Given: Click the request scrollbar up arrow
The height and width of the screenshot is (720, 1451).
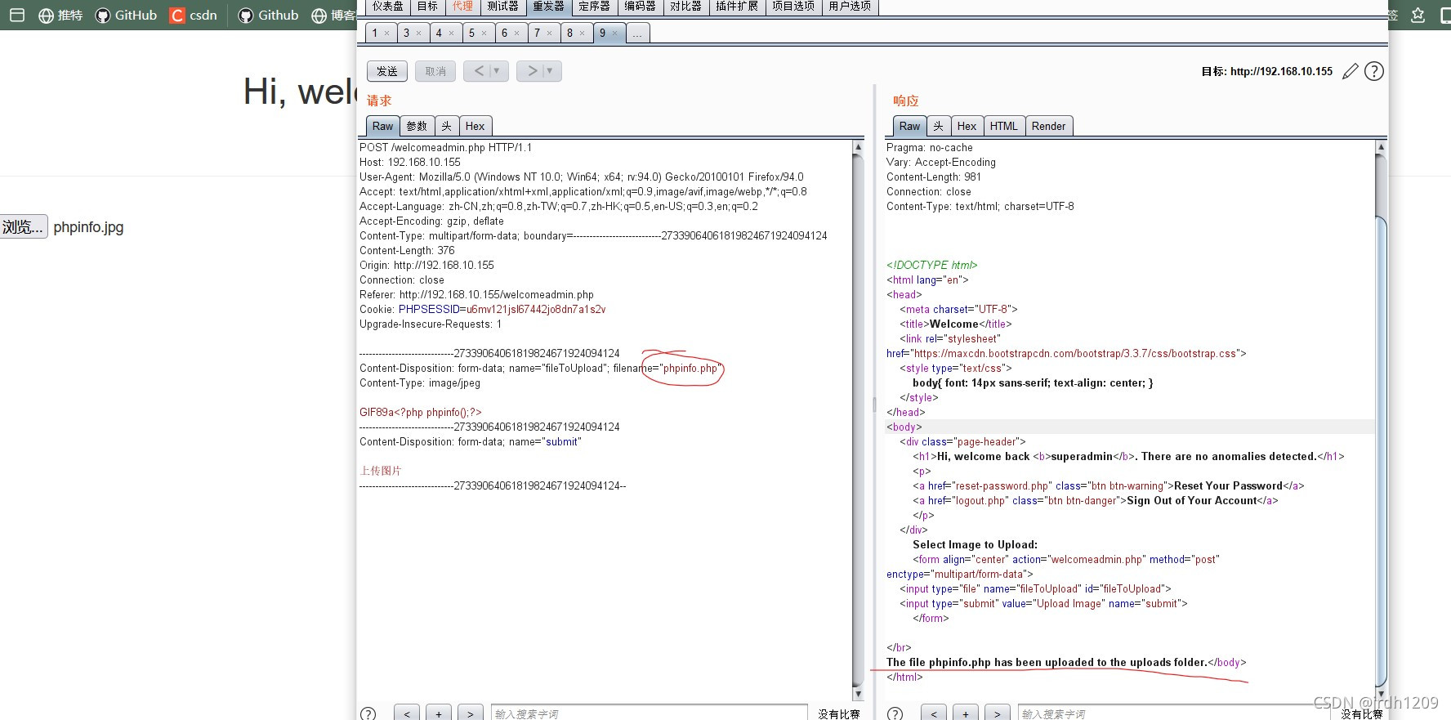Looking at the screenshot, I should coord(858,147).
